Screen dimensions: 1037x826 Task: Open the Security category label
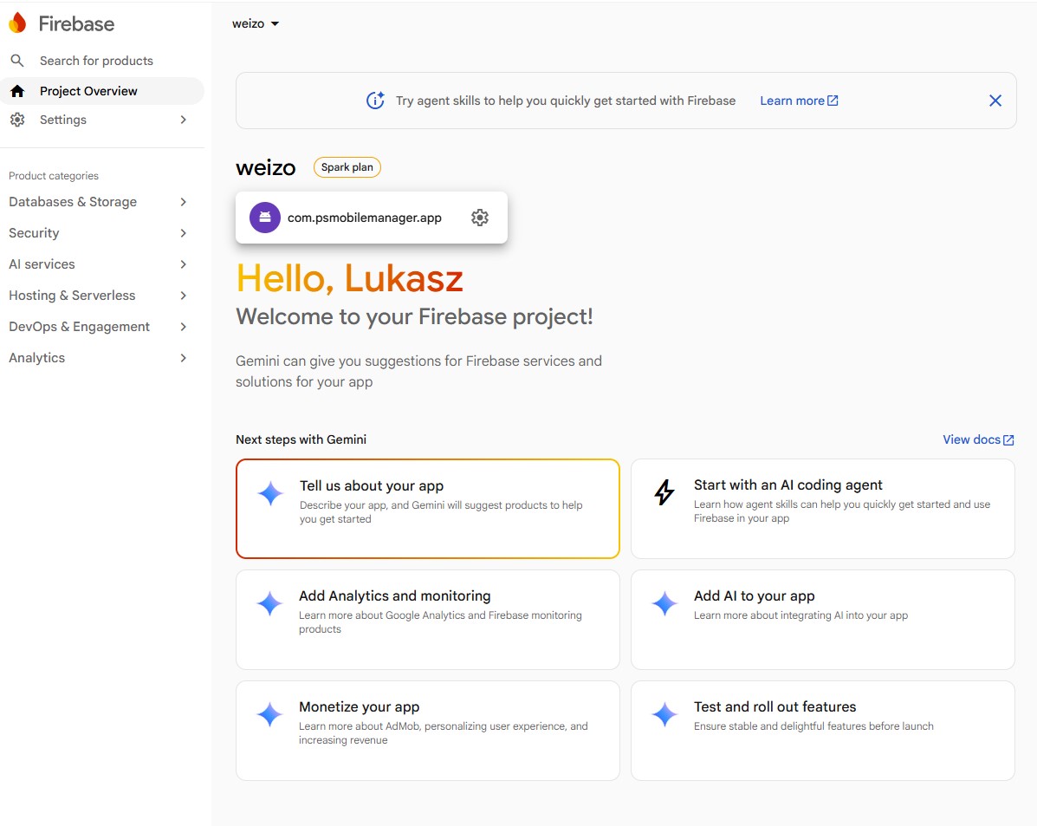pos(34,233)
